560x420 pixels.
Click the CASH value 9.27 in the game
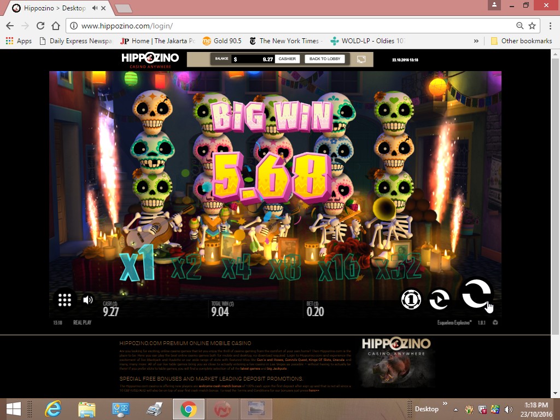point(110,311)
